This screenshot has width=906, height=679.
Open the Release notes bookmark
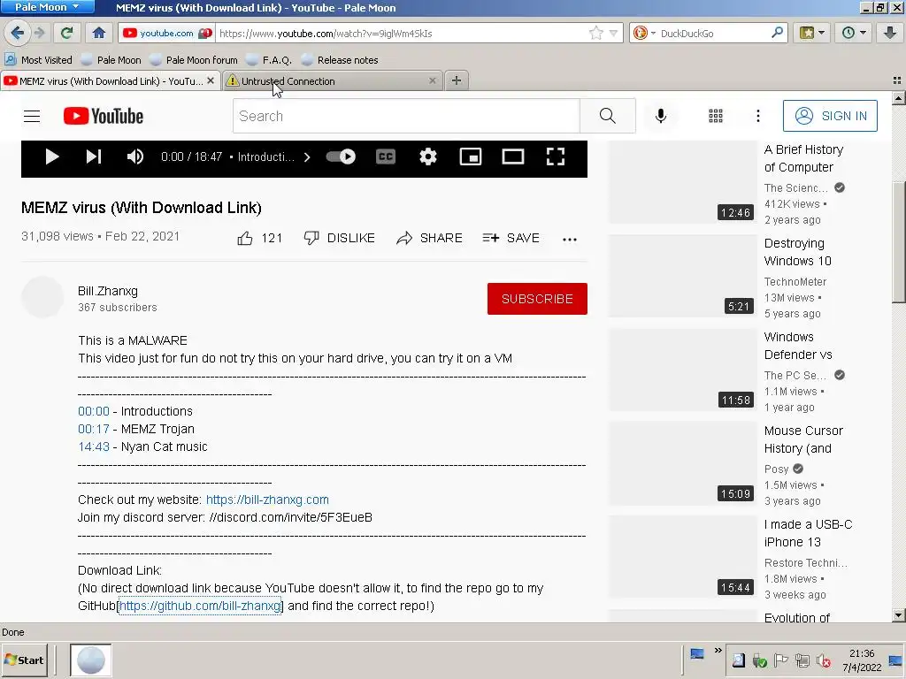click(x=340, y=59)
